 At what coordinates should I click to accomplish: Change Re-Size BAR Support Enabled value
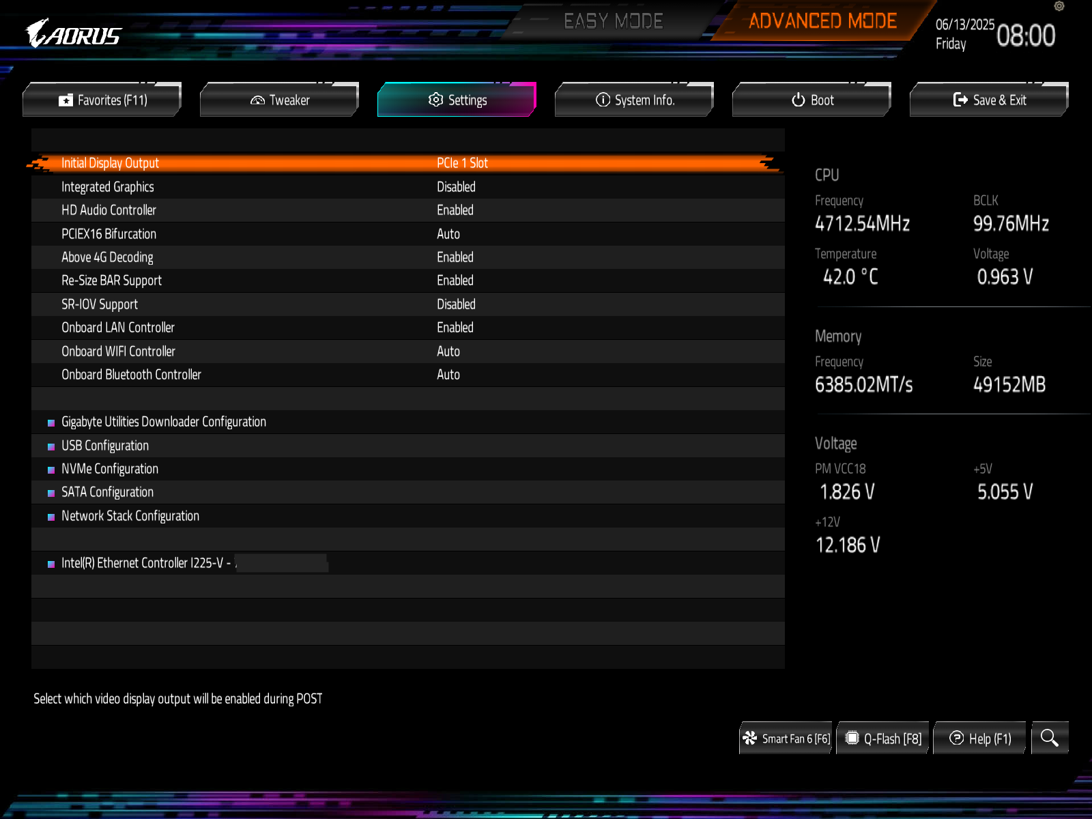(455, 281)
